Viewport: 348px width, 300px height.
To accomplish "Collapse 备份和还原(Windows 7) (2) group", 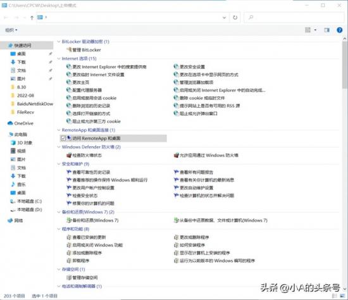I will click(59, 212).
